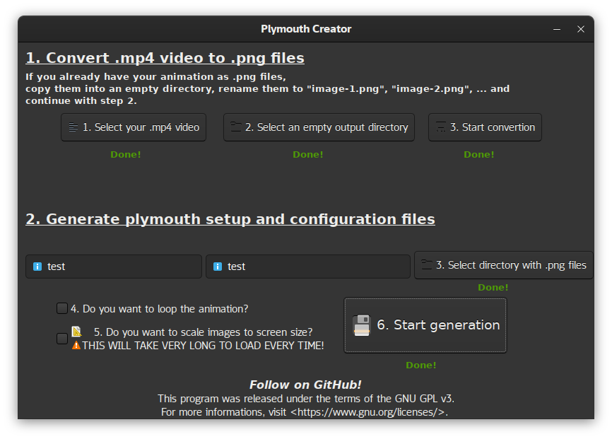
Task: Click the orange warning triangle icon
Action: tap(76, 345)
